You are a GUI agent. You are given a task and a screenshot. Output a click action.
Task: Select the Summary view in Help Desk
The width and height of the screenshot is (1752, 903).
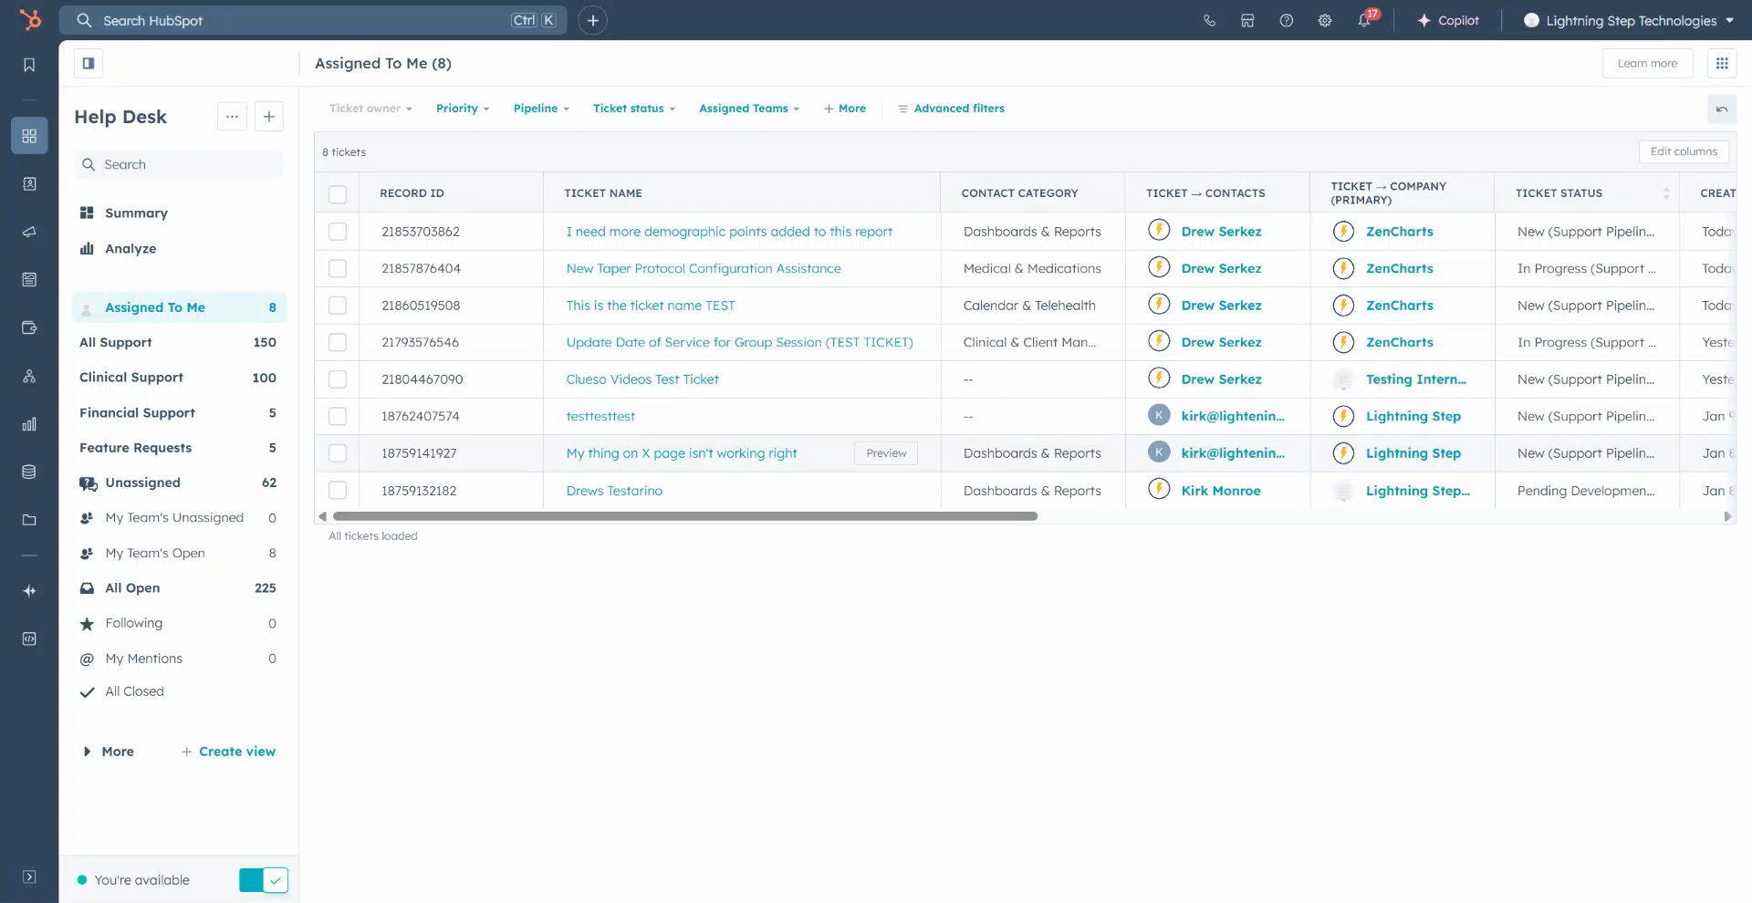137,213
